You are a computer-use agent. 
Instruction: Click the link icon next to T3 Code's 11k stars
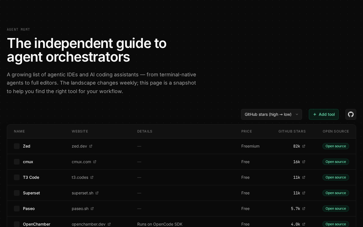[x=304, y=177]
